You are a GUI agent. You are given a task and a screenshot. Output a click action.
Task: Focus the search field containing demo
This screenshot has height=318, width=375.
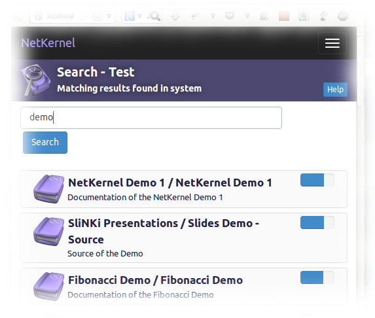[x=151, y=118]
